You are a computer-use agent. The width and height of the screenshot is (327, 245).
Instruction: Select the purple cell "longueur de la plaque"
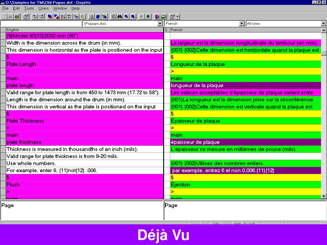tap(246, 85)
